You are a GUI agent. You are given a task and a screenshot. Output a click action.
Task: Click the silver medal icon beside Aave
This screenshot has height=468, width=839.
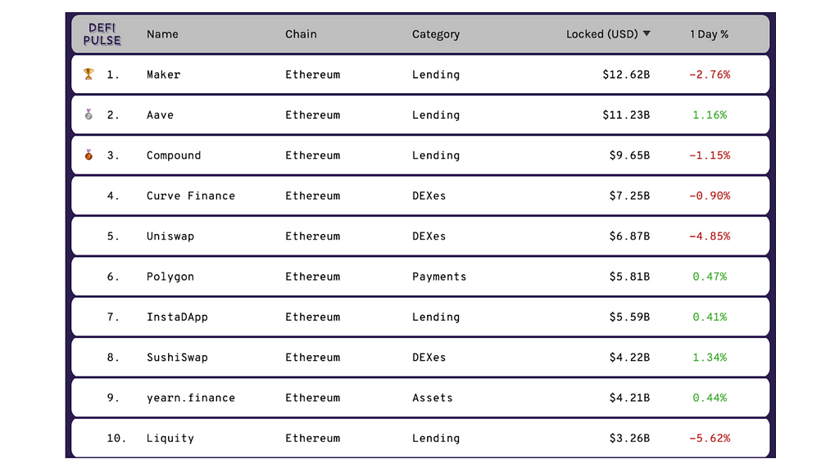point(88,115)
